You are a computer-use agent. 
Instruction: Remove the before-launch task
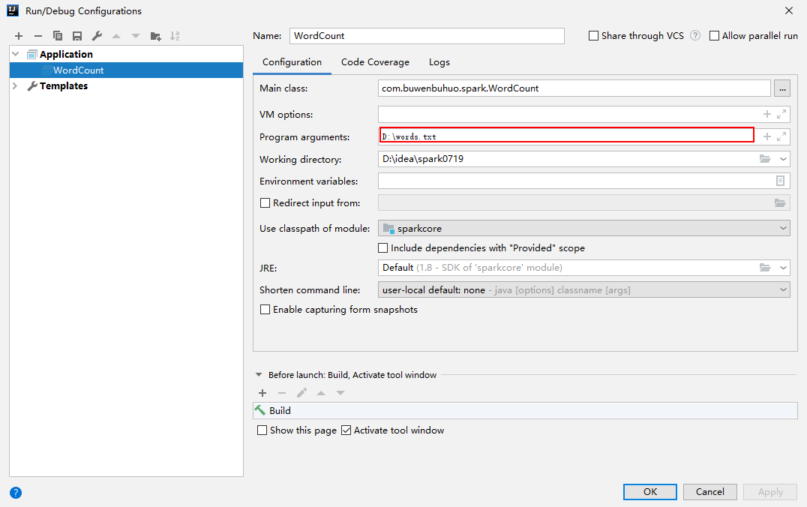point(282,393)
